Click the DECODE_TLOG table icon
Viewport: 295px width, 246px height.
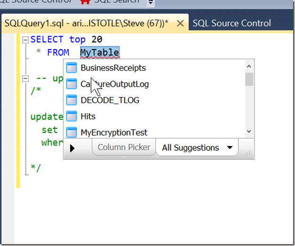point(72,100)
